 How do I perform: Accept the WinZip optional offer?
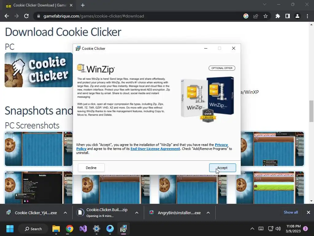(x=223, y=168)
